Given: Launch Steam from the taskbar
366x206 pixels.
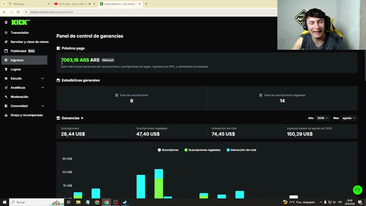Looking at the screenshot, I should (x=125, y=202).
